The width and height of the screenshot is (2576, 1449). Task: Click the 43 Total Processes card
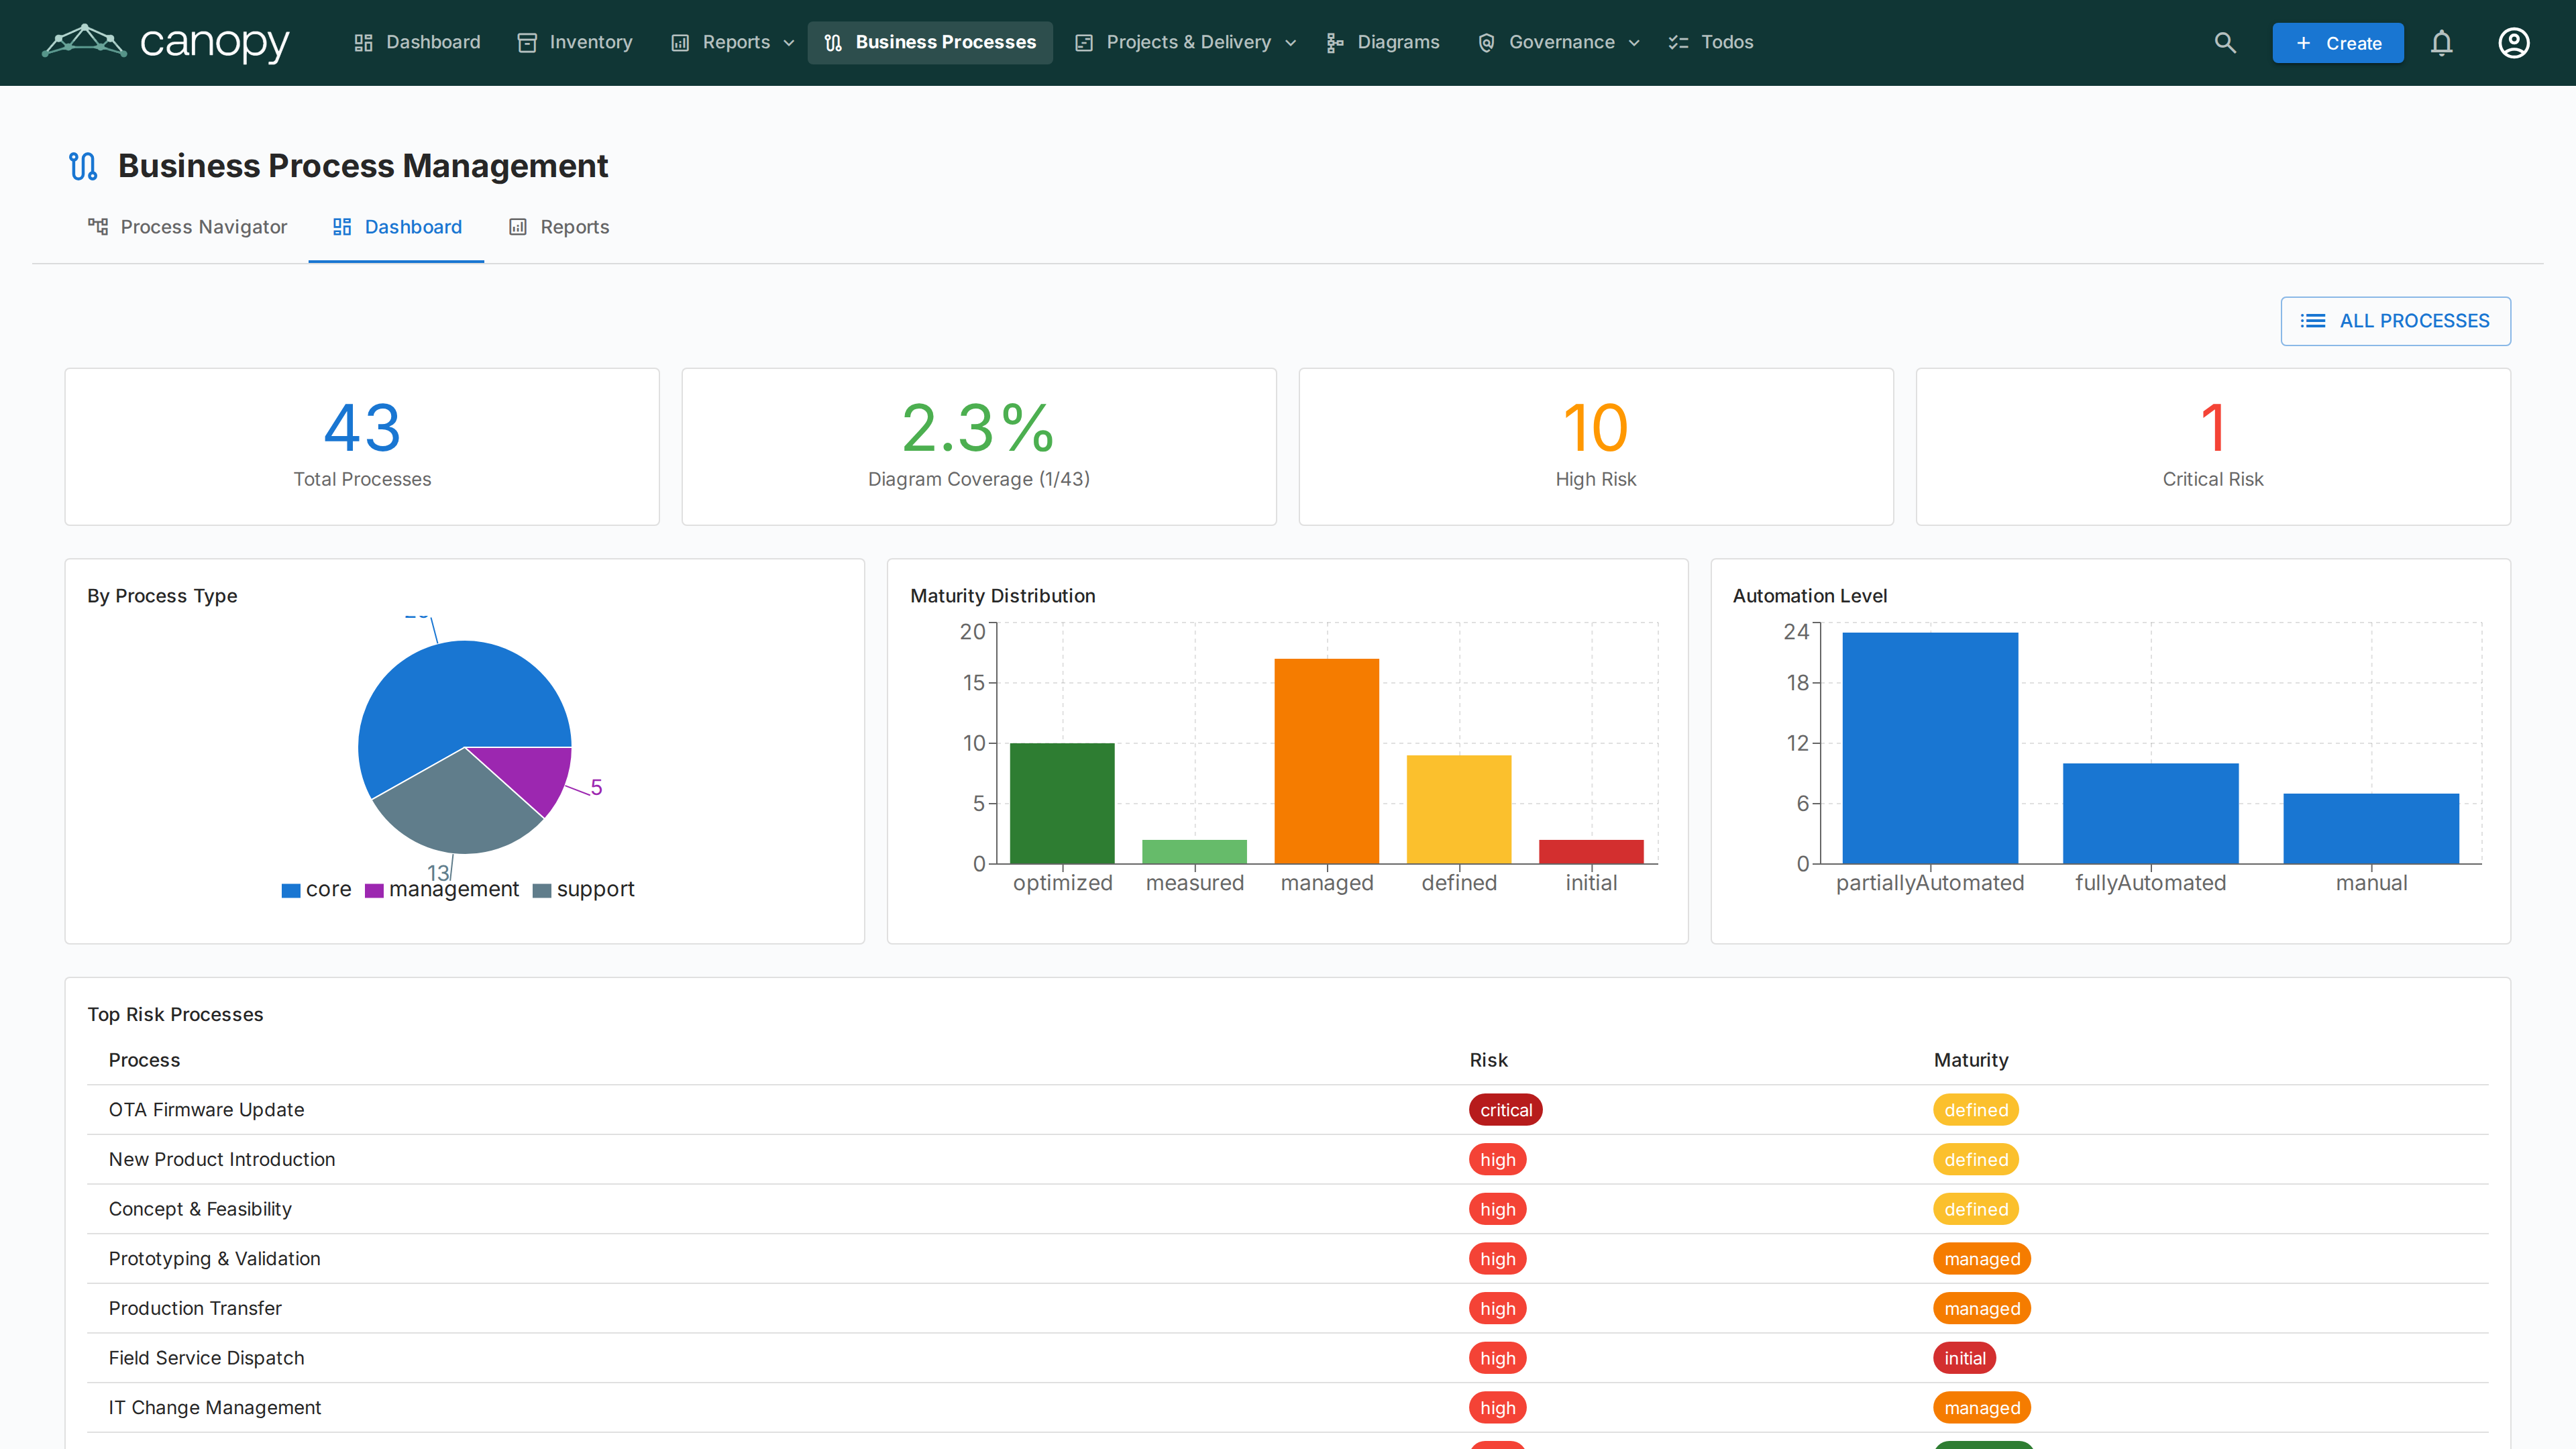pyautogui.click(x=362, y=446)
